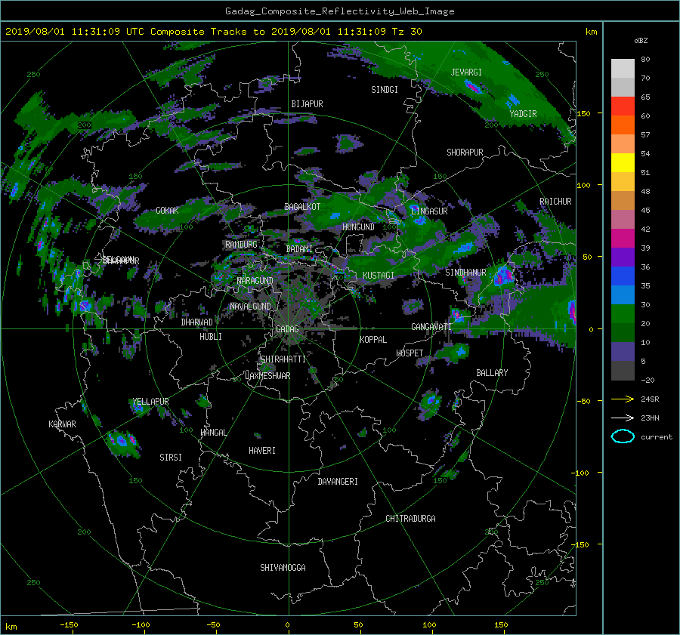Click the 150 tick on right km axis
680x635 pixels.
[584, 113]
